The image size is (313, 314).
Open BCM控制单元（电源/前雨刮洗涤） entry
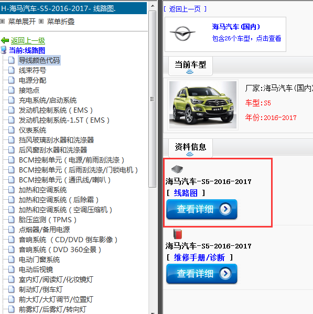point(71,160)
